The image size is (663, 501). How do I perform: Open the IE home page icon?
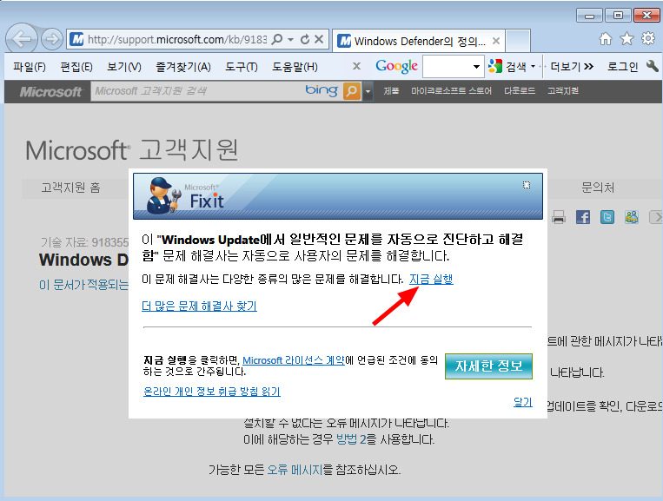(606, 39)
